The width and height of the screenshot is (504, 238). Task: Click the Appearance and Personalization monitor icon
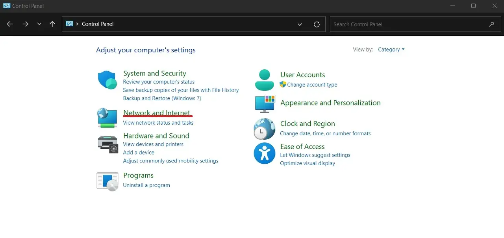point(265,104)
